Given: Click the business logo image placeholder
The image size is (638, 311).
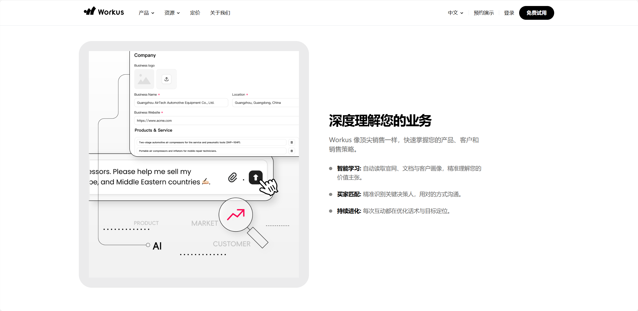Looking at the screenshot, I should coord(144,79).
